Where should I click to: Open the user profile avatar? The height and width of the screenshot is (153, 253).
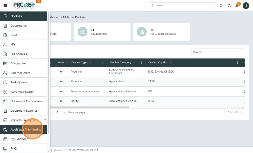tap(246, 6)
